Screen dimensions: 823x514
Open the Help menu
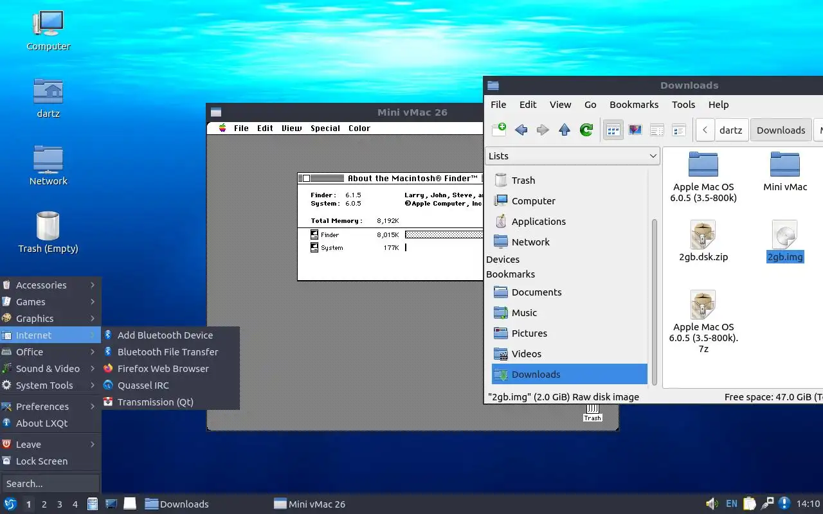[718, 104]
